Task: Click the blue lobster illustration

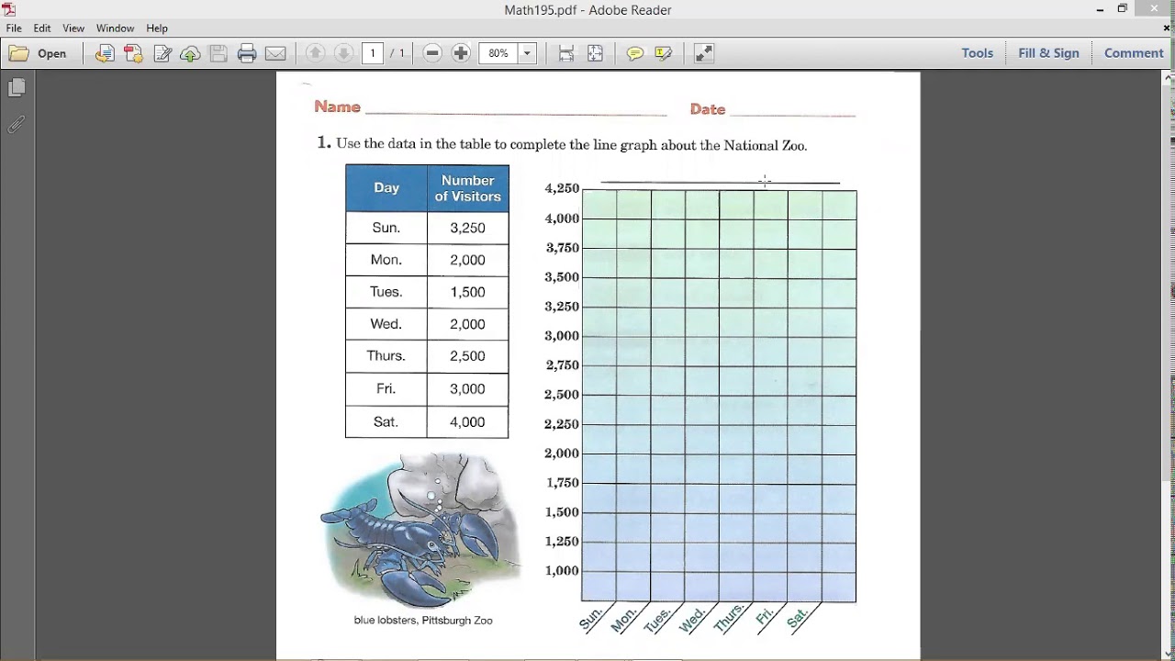Action: pyautogui.click(x=420, y=531)
